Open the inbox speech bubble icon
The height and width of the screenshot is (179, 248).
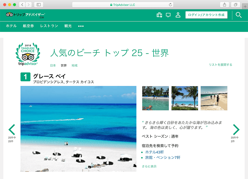[168, 15]
